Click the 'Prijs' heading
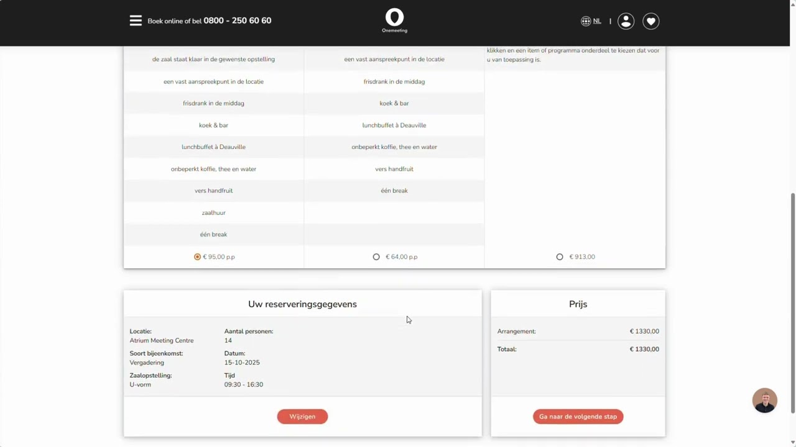This screenshot has width=796, height=447. [x=578, y=304]
